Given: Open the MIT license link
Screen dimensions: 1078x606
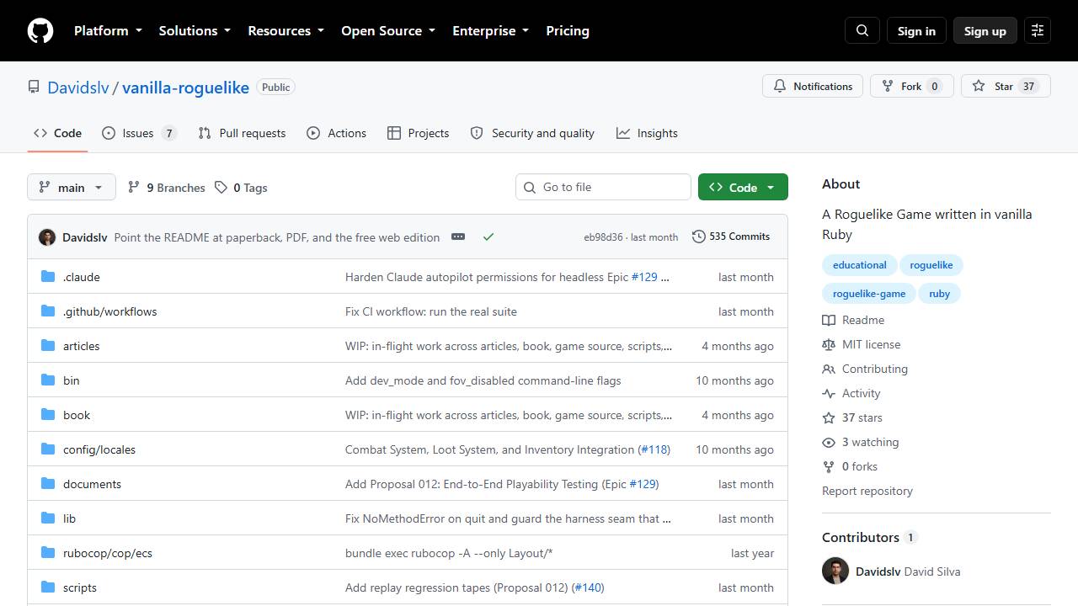Looking at the screenshot, I should point(862,344).
